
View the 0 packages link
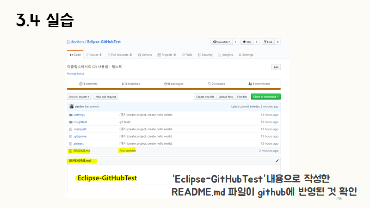point(174,84)
